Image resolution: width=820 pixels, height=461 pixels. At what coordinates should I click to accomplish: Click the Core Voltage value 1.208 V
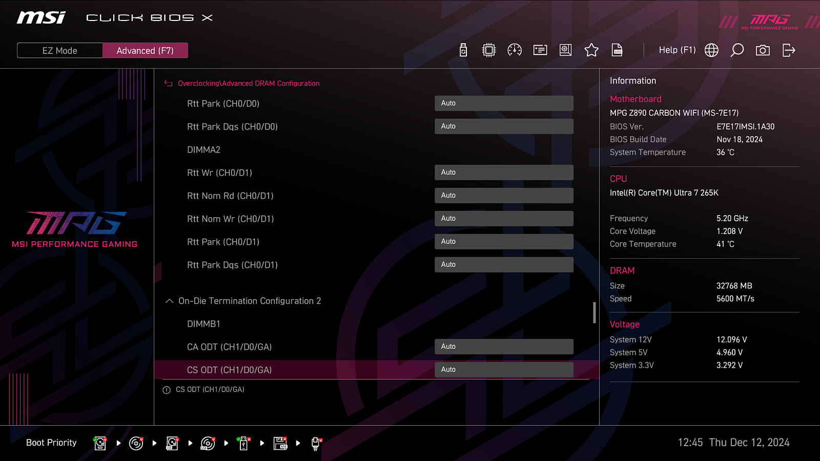click(x=730, y=231)
